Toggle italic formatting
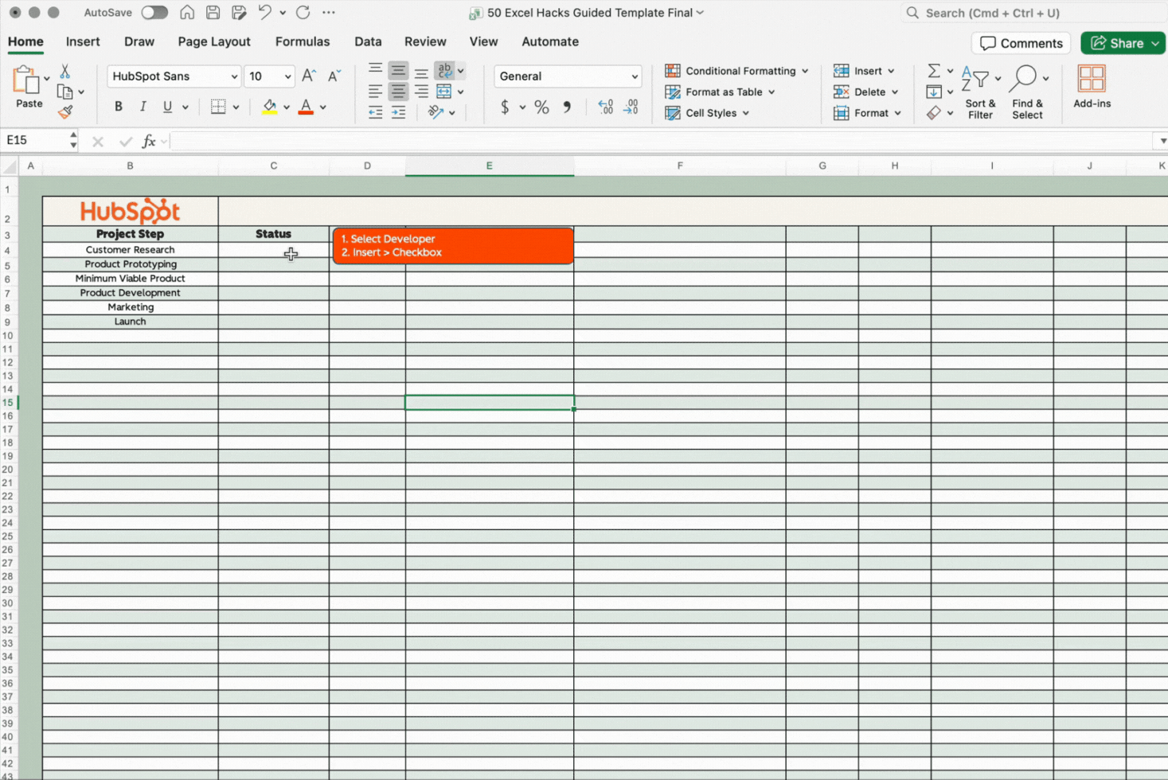The image size is (1168, 780). click(x=142, y=106)
